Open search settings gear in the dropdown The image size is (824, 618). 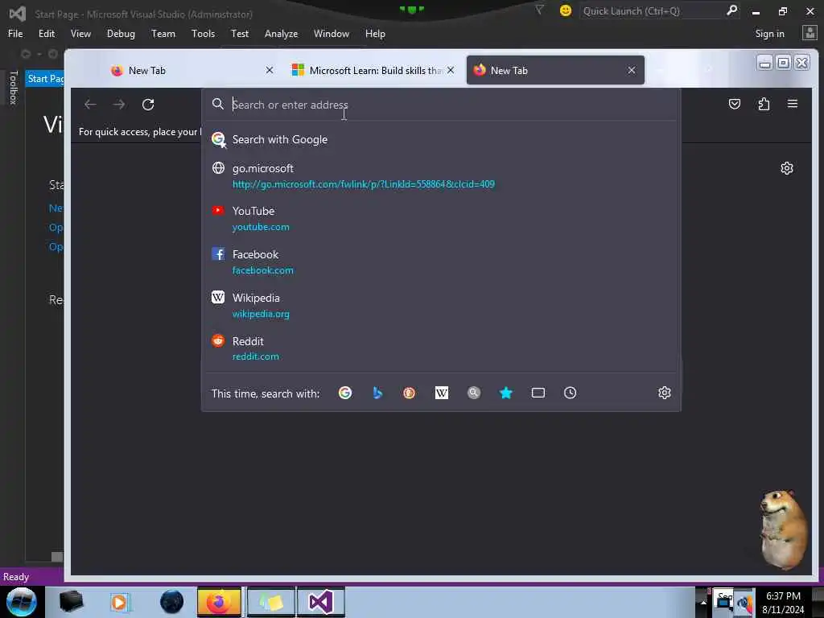[664, 393]
